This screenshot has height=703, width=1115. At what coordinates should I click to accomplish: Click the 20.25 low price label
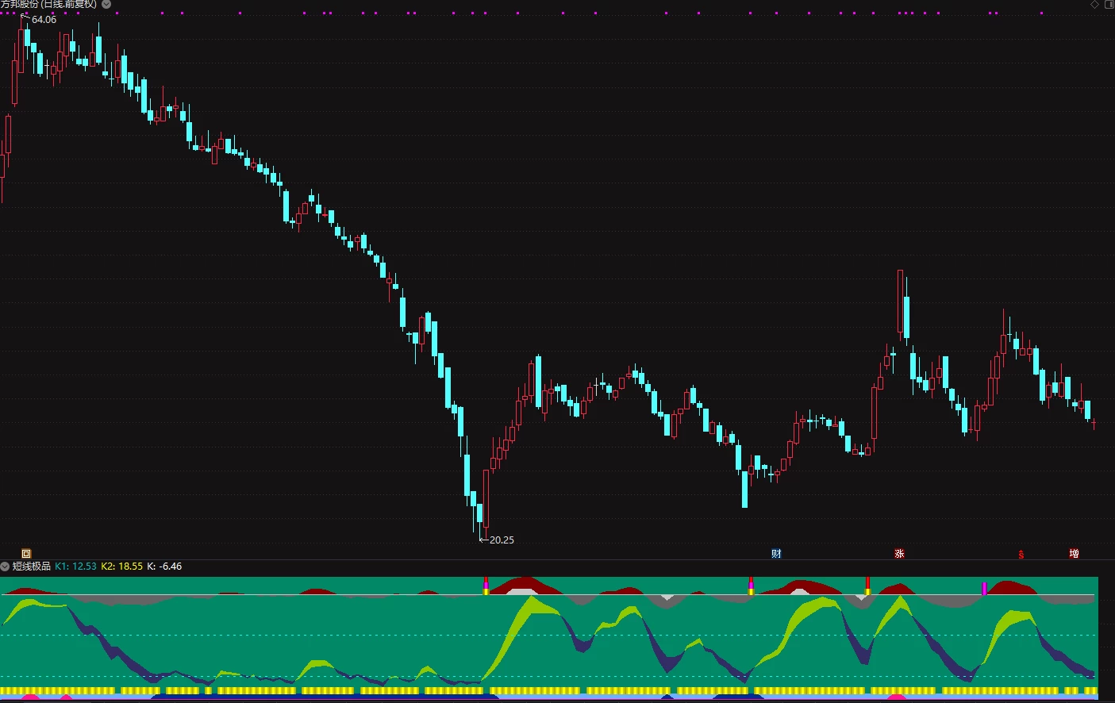point(502,540)
